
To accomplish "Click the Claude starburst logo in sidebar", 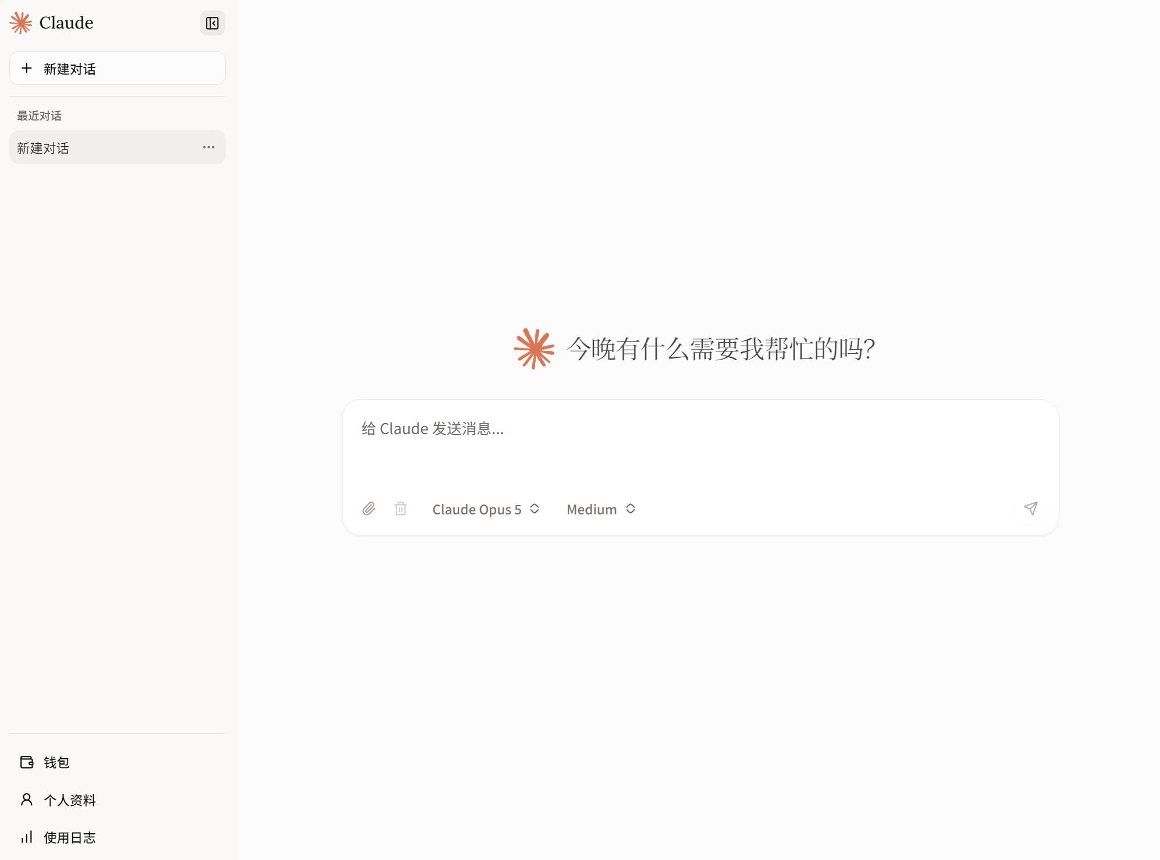I will [21, 23].
